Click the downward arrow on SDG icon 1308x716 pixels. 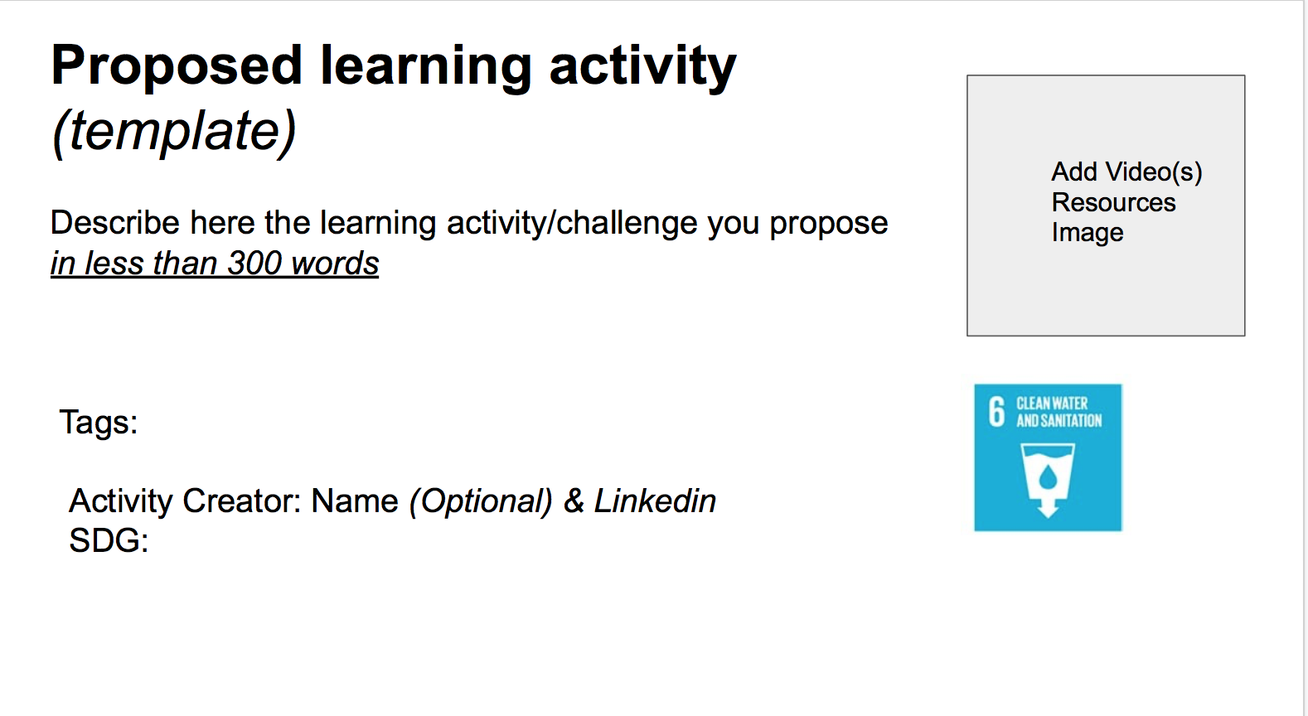[x=1048, y=507]
